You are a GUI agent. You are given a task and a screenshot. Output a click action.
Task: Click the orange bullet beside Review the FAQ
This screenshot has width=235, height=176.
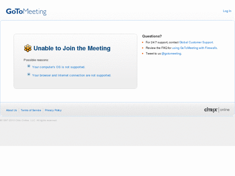pos(143,48)
